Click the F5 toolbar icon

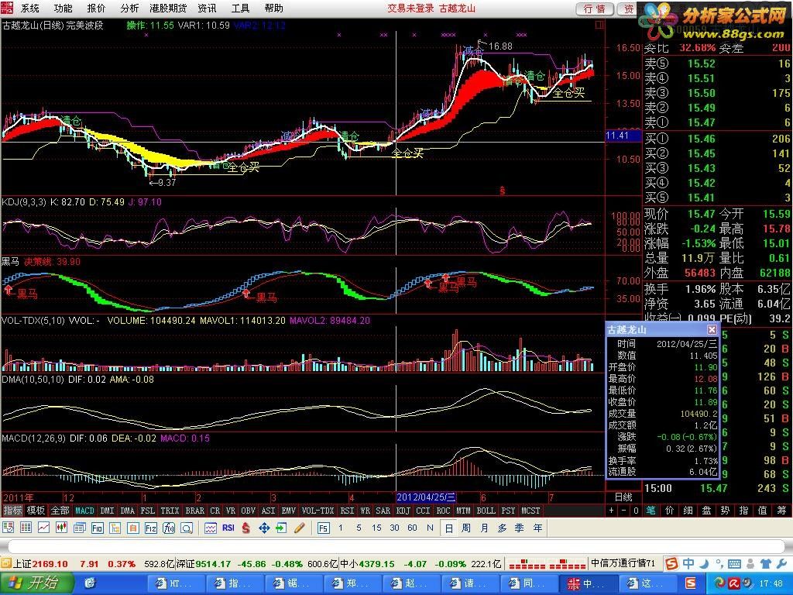(x=323, y=528)
